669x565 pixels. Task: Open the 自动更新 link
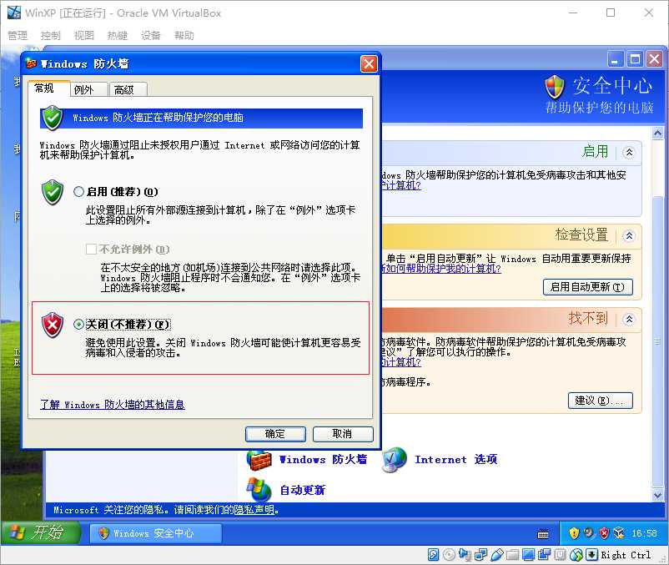pyautogui.click(x=302, y=490)
